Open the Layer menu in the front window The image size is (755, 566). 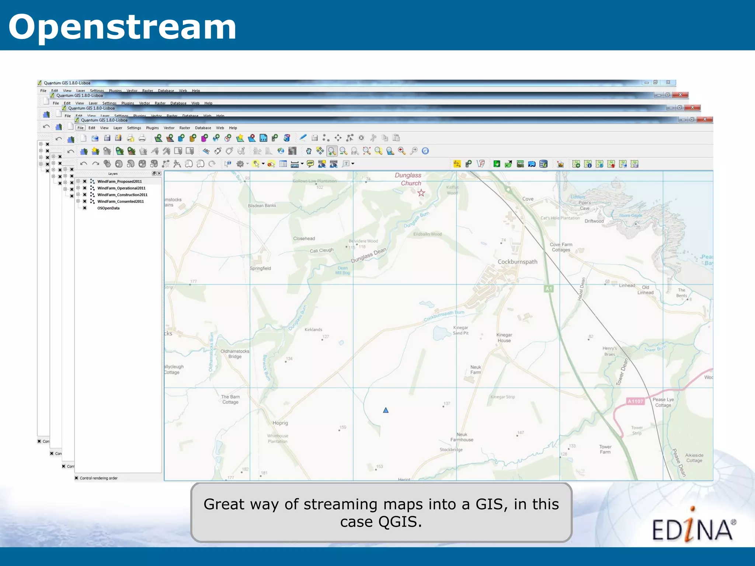tap(118, 128)
